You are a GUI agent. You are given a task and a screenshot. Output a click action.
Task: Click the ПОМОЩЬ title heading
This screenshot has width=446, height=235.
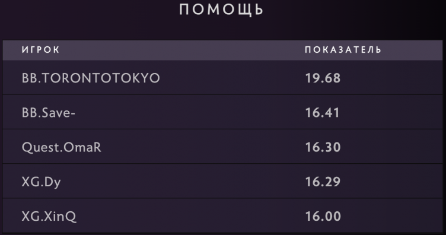pos(222,9)
